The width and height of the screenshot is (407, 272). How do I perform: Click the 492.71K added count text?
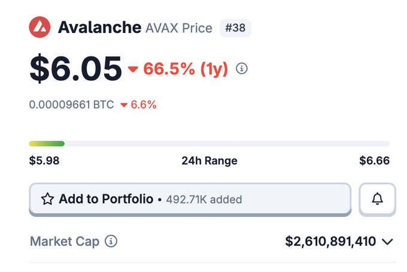pyautogui.click(x=204, y=200)
